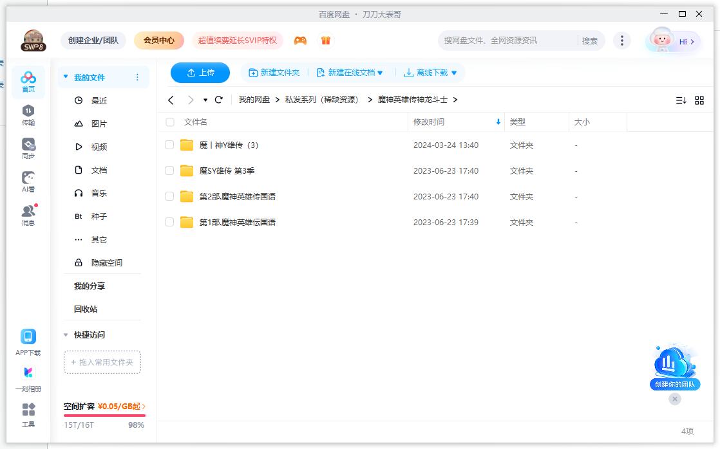Collapse the 我的文件 tree section
The width and height of the screenshot is (720, 449).
point(66,77)
